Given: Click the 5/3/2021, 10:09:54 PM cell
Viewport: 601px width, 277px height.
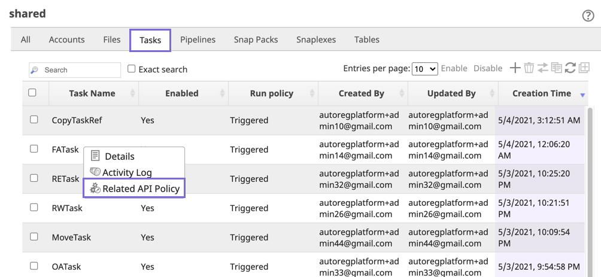Looking at the screenshot, I should 539,238.
